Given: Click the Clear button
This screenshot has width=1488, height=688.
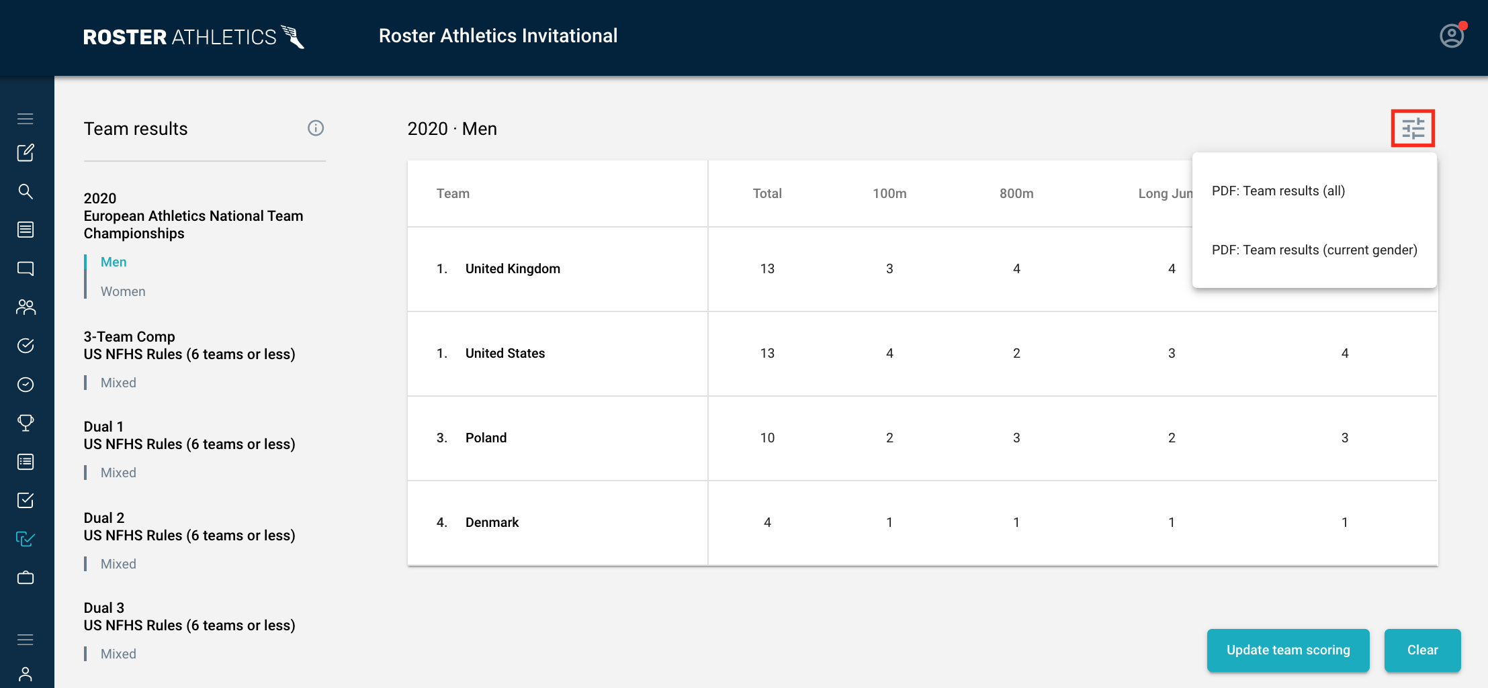Looking at the screenshot, I should pyautogui.click(x=1422, y=650).
